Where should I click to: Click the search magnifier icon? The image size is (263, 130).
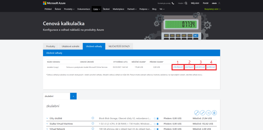(x=186, y=3)
